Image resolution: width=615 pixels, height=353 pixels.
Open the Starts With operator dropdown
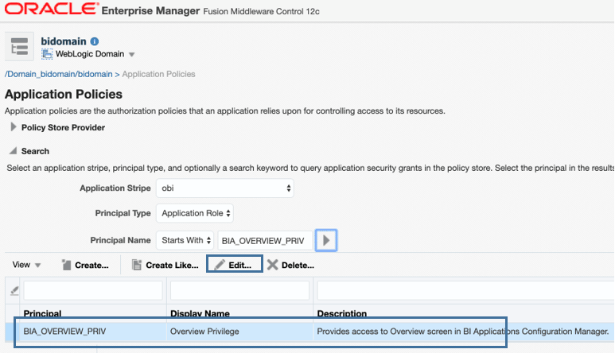(185, 240)
